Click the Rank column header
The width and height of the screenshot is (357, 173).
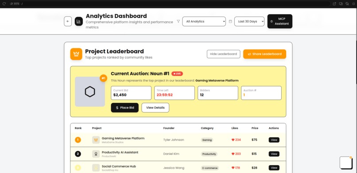coord(78,128)
